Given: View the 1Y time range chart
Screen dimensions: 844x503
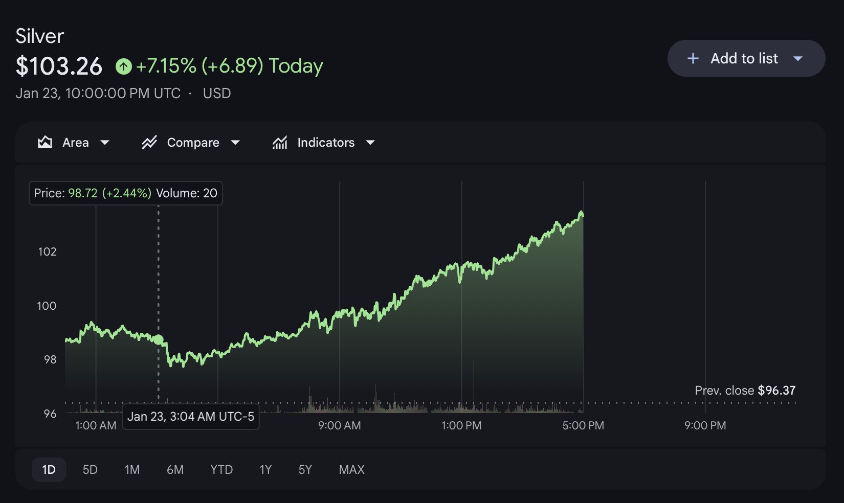Looking at the screenshot, I should pos(265,470).
